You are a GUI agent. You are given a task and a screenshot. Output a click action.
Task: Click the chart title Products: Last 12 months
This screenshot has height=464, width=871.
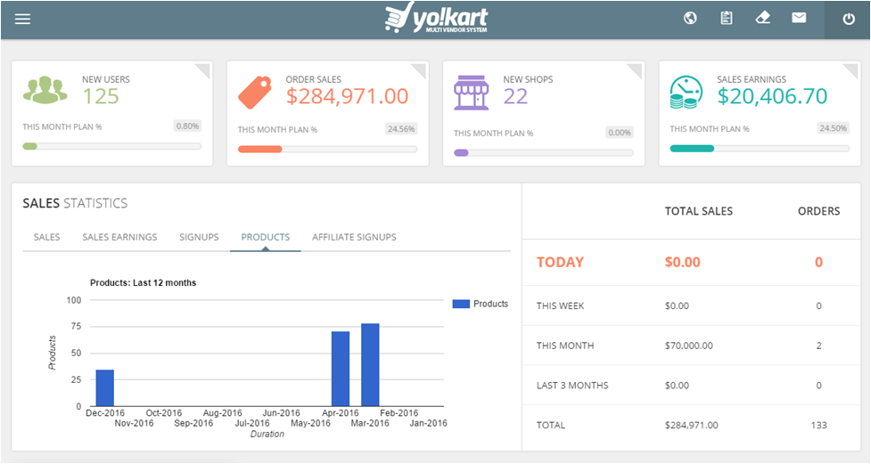(x=143, y=282)
